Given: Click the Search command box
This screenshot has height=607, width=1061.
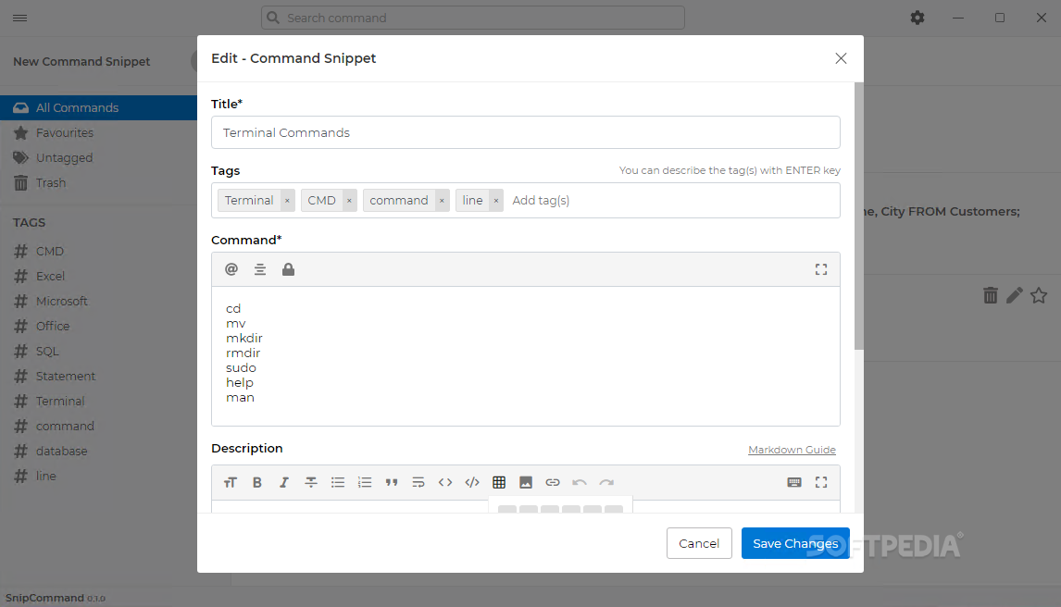Looking at the screenshot, I should [x=473, y=18].
